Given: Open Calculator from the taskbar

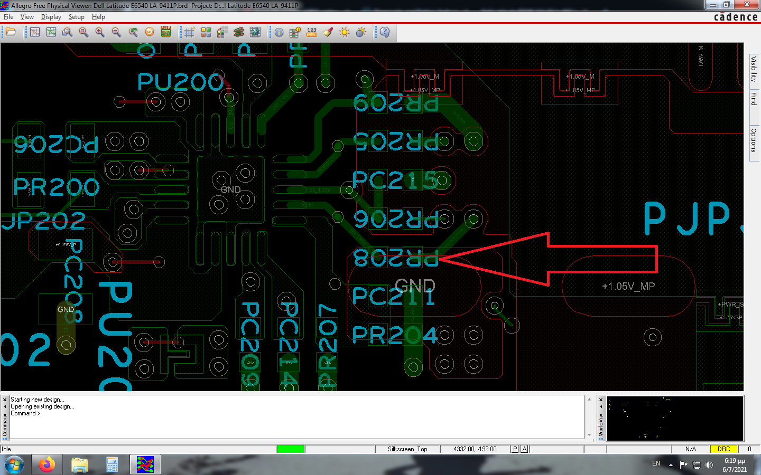Looking at the screenshot, I should pyautogui.click(x=112, y=465).
